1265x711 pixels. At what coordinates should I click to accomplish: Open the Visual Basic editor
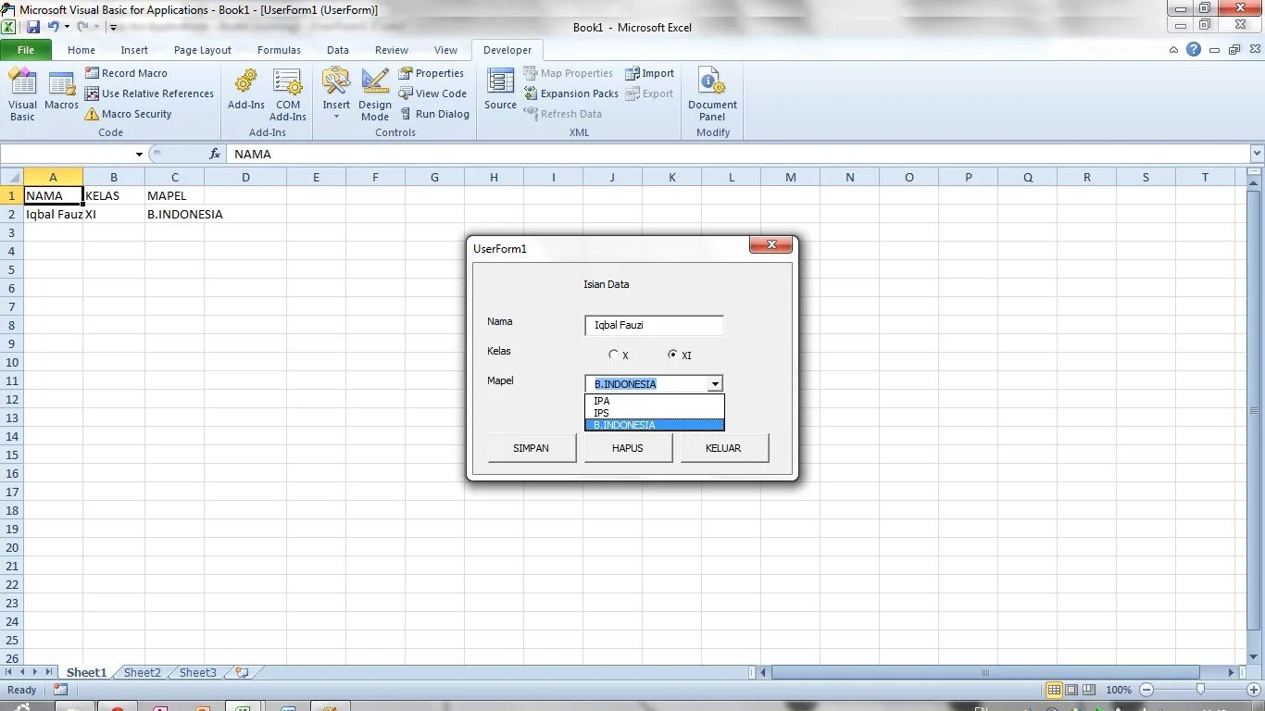pos(22,94)
